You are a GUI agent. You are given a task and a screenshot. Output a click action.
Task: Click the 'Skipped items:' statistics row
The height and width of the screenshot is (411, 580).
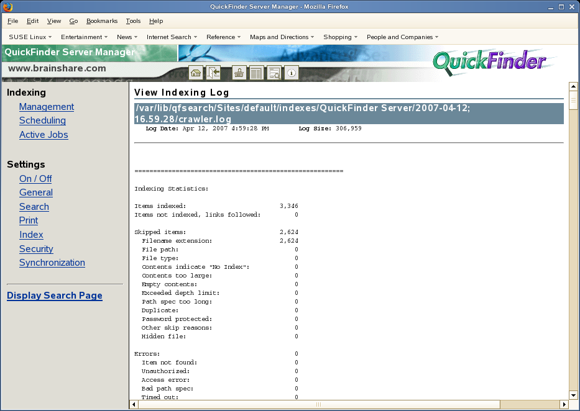click(216, 232)
